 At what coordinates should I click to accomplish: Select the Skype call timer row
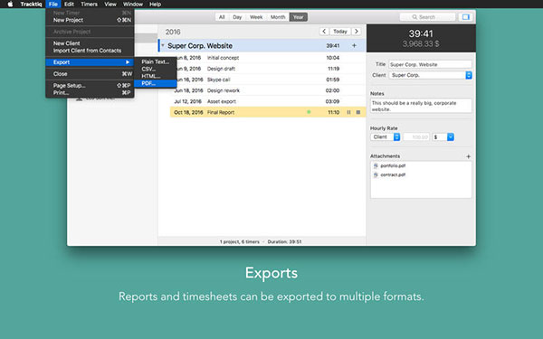[268, 80]
